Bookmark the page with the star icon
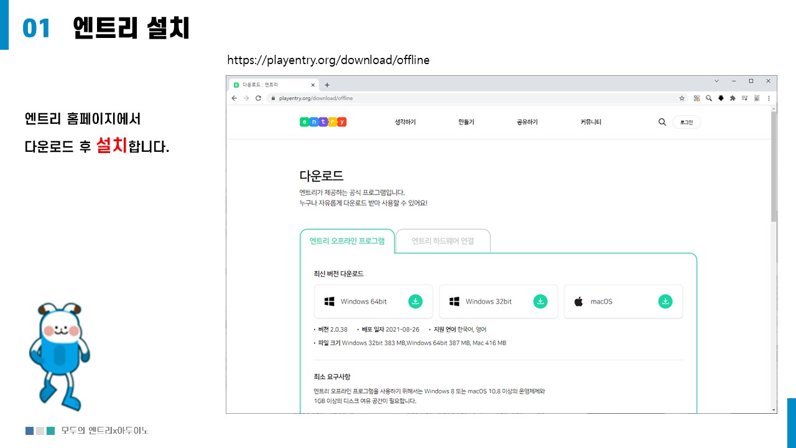 [682, 98]
